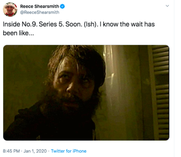Open the Twitter for iPhone source link
Image resolution: width=181 pixels, height=157 pixels.
point(69,151)
